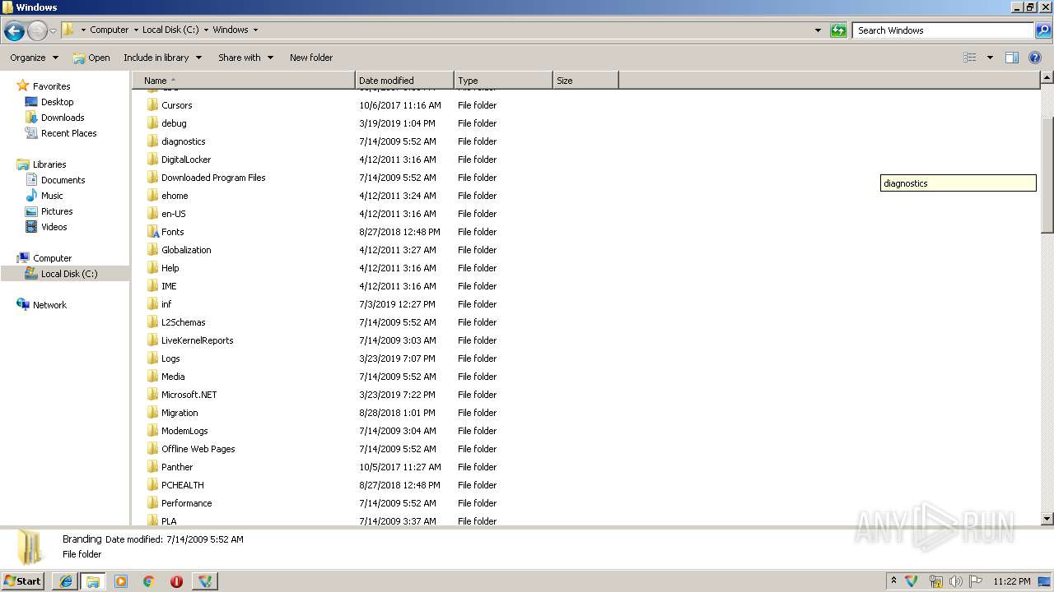The height and width of the screenshot is (592, 1054).
Task: Launch Internet Explorer from taskbar
Action: click(65, 581)
